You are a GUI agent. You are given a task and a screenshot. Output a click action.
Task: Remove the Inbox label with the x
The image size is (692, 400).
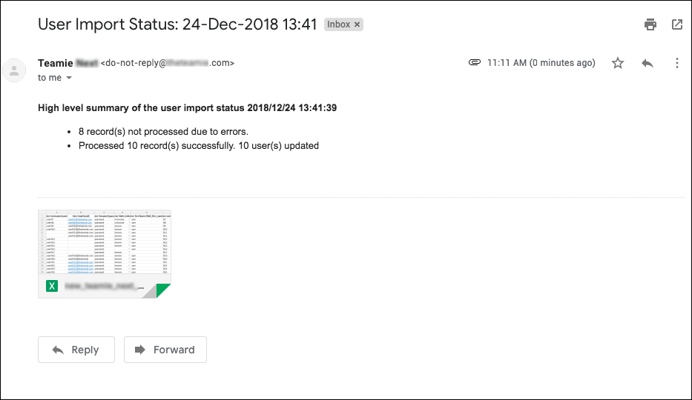pos(357,24)
